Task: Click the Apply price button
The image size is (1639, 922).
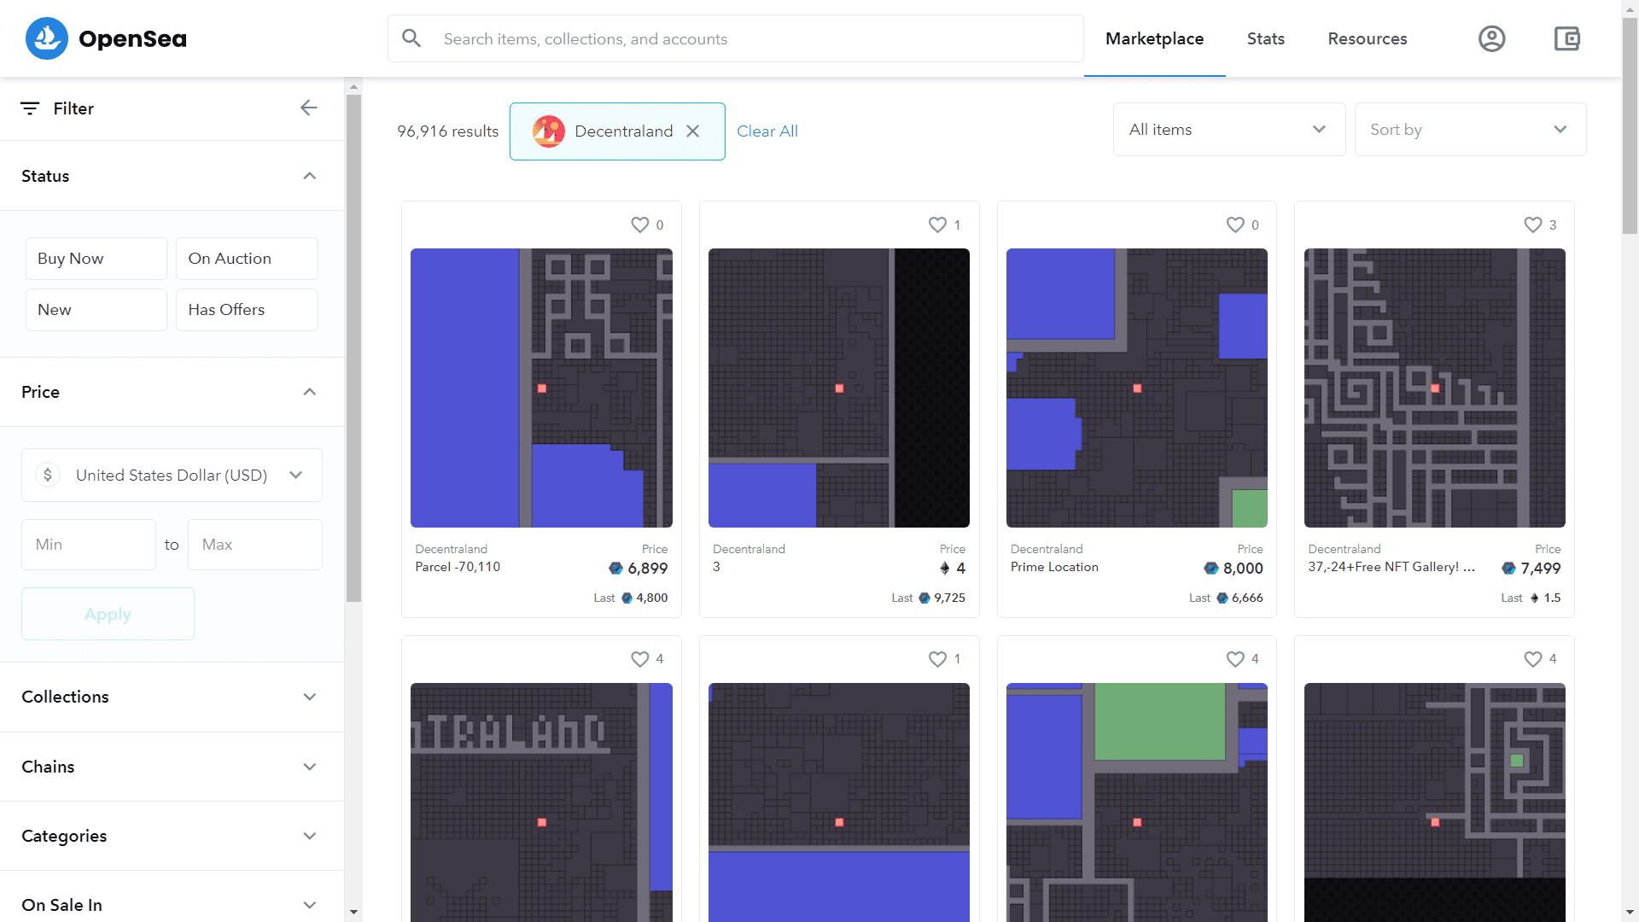Action: 108,614
